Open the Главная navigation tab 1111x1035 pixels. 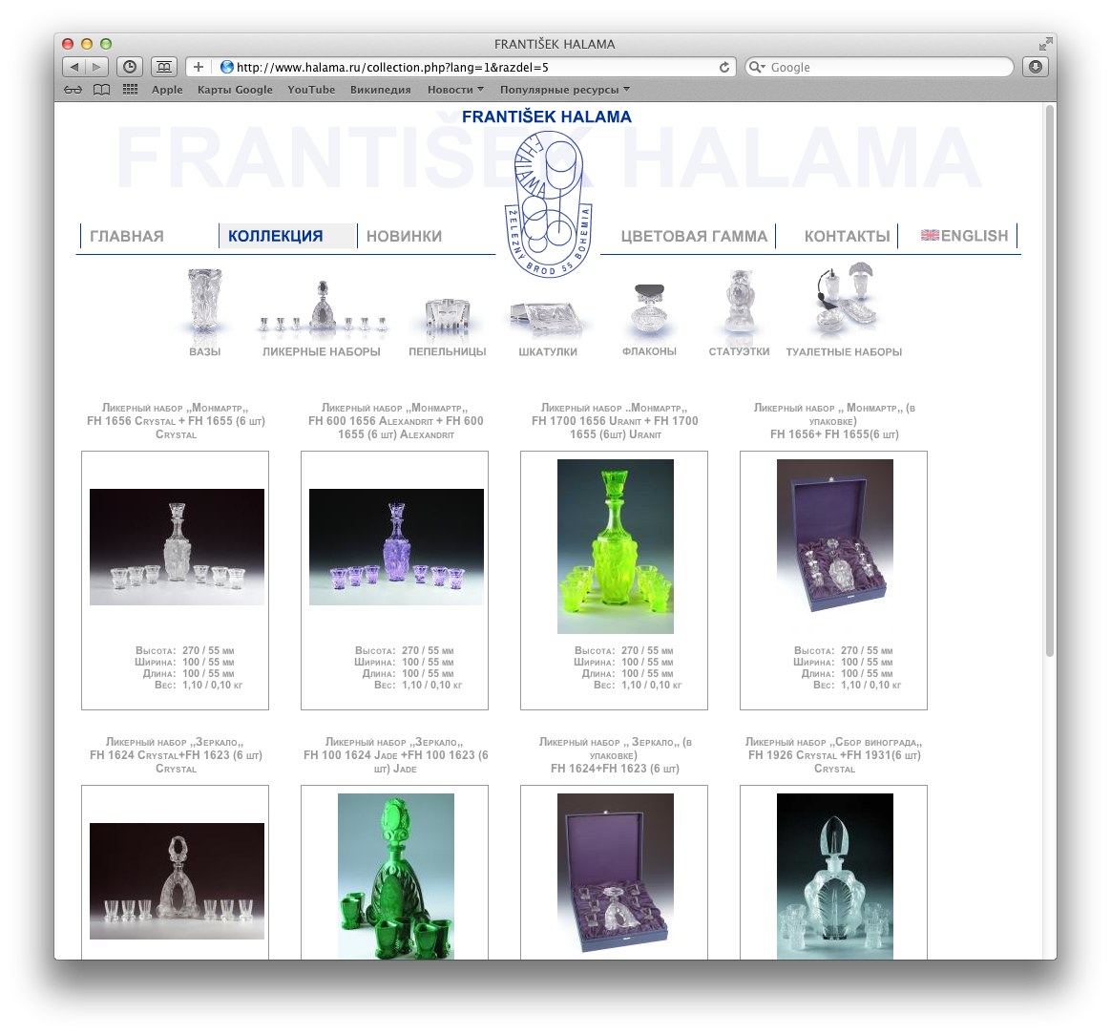[127, 236]
